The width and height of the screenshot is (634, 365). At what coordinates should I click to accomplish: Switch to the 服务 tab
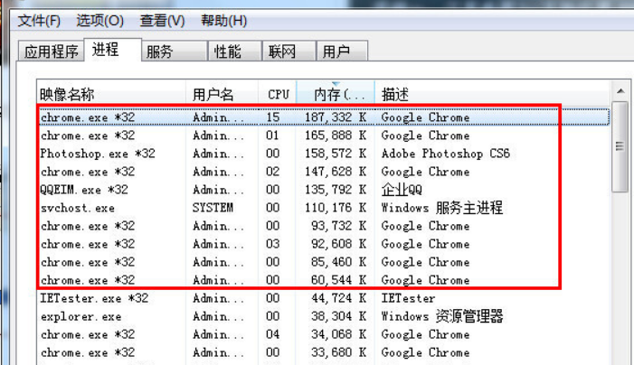pos(160,51)
